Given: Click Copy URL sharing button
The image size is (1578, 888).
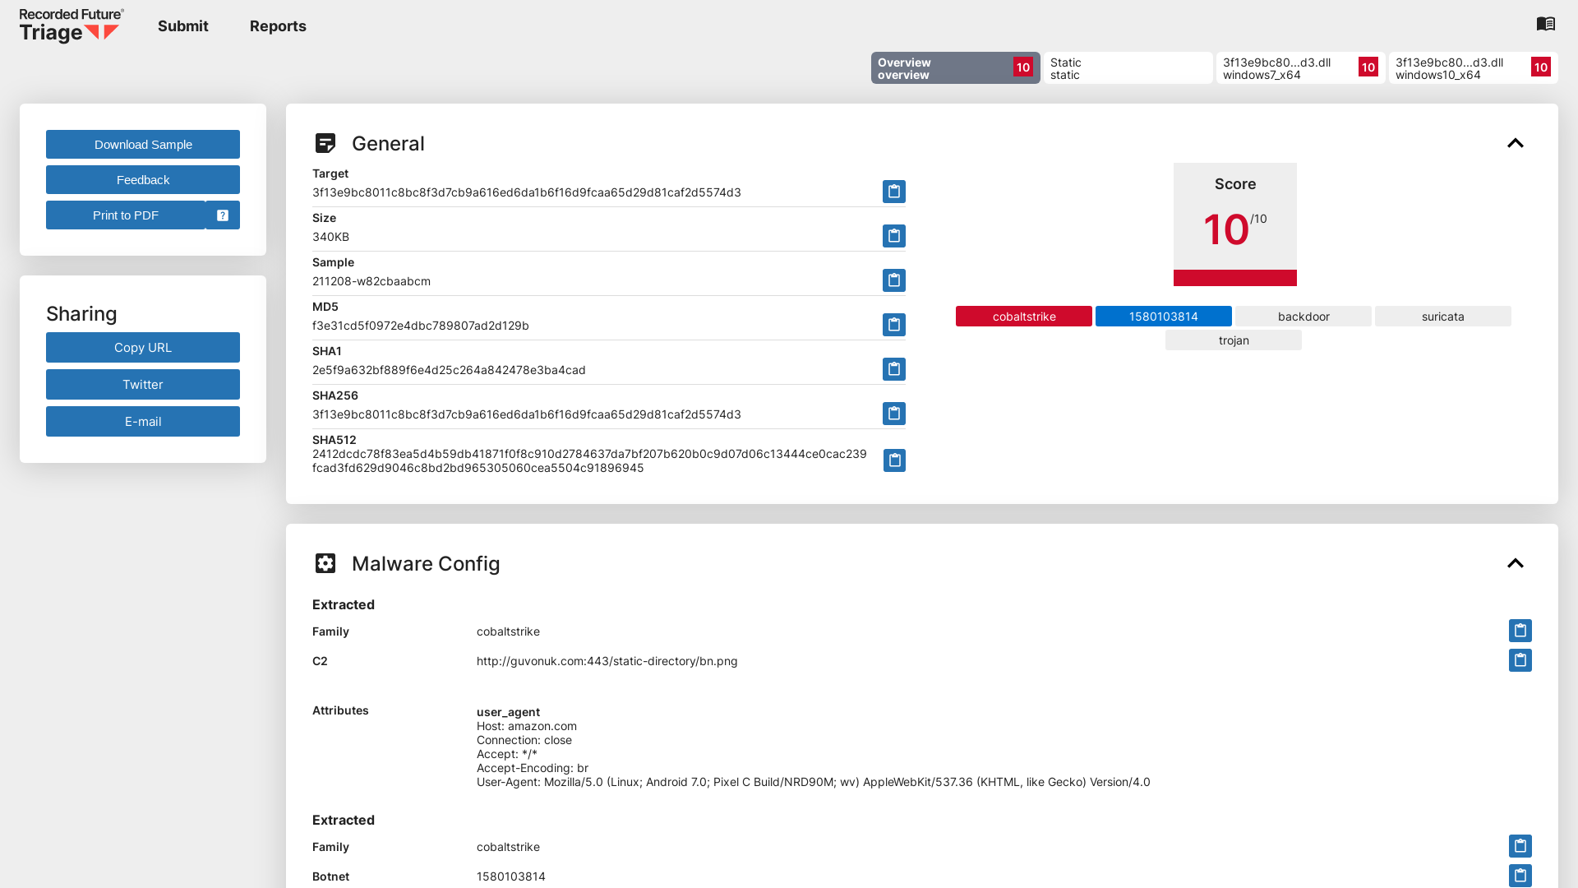Looking at the screenshot, I should (143, 348).
